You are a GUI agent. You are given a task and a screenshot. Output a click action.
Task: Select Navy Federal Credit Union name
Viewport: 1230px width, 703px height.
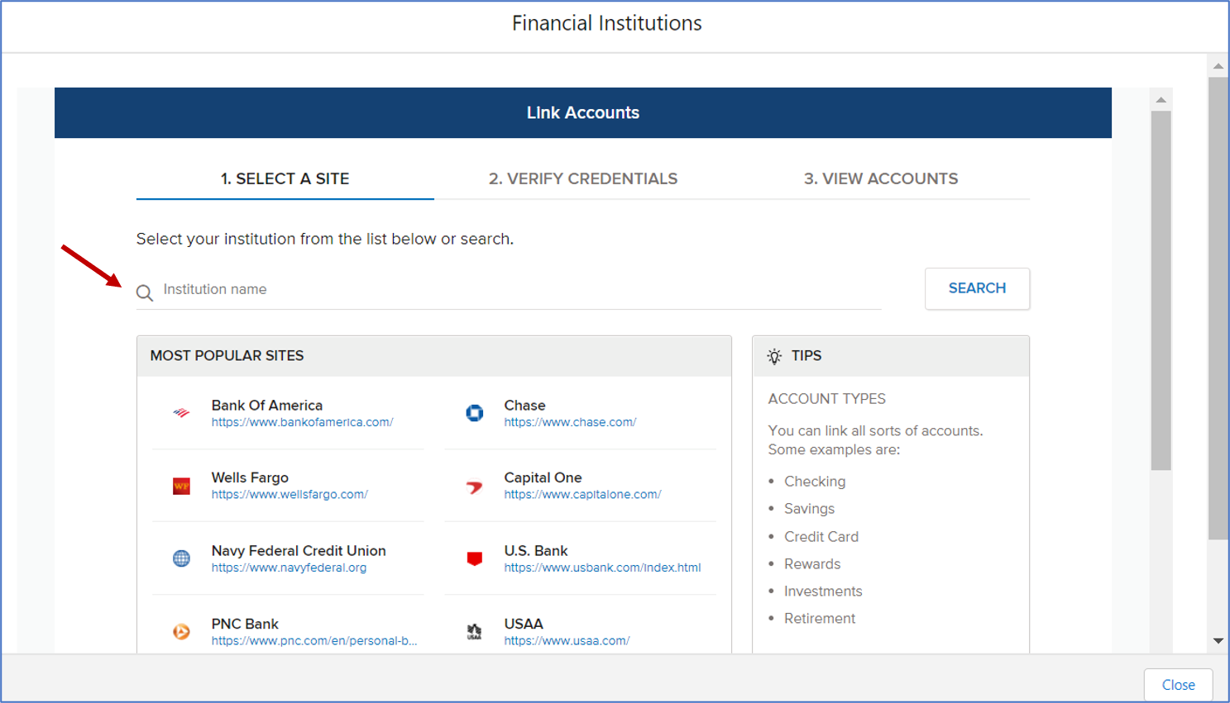[299, 550]
